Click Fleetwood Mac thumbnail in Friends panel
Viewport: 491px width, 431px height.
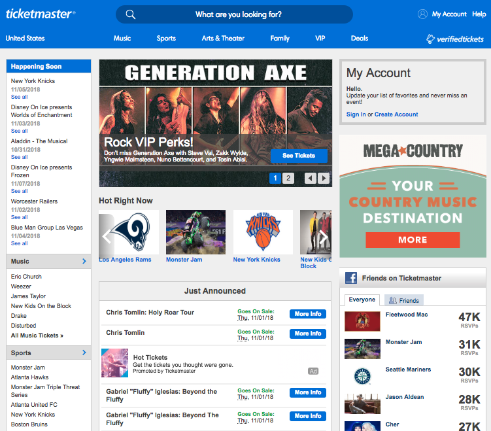pos(362,321)
